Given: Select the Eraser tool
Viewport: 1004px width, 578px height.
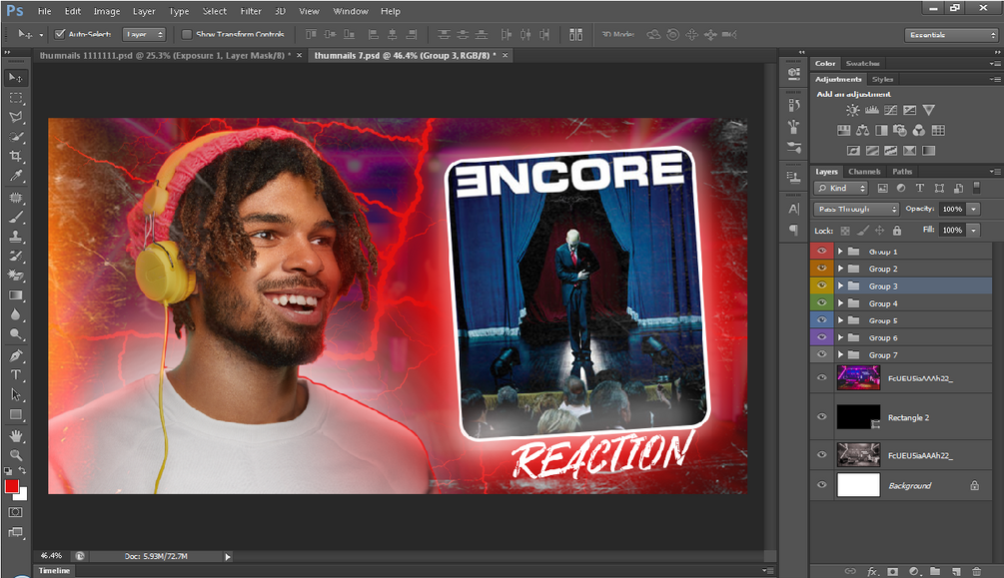Looking at the screenshot, I should coord(15,276).
